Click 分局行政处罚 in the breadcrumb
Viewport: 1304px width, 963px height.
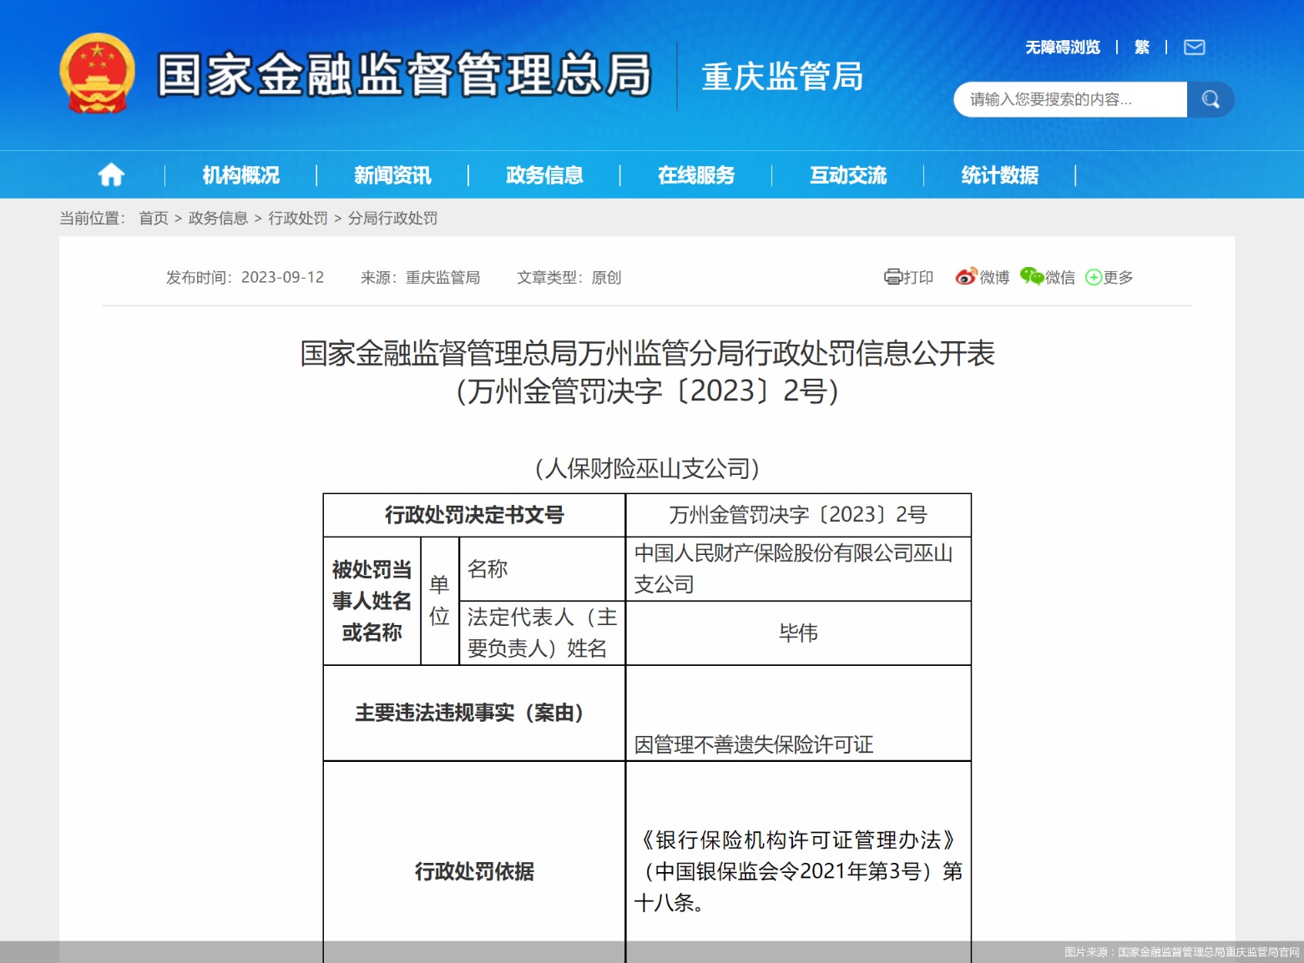click(392, 219)
